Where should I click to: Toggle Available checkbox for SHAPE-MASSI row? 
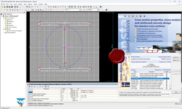pos(167,79)
